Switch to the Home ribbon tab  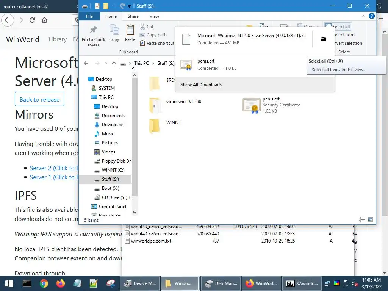(111, 16)
